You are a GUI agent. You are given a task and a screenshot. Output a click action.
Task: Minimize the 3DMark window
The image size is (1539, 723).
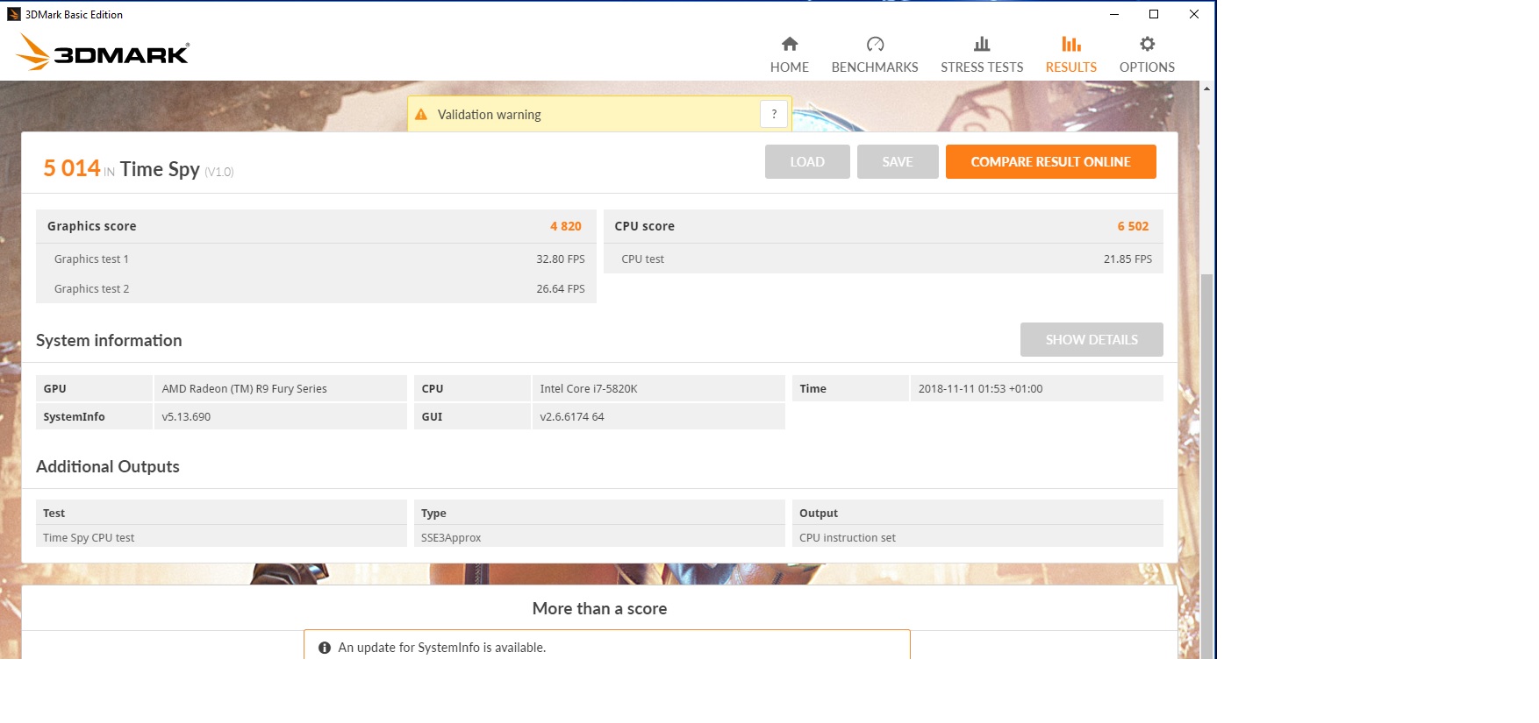pyautogui.click(x=1114, y=14)
